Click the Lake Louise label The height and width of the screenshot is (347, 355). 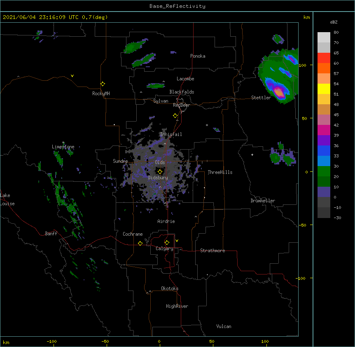(7, 199)
